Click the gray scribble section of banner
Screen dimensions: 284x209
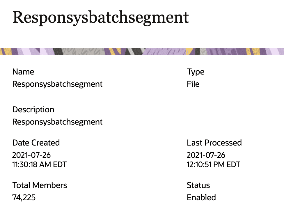coord(84,52)
